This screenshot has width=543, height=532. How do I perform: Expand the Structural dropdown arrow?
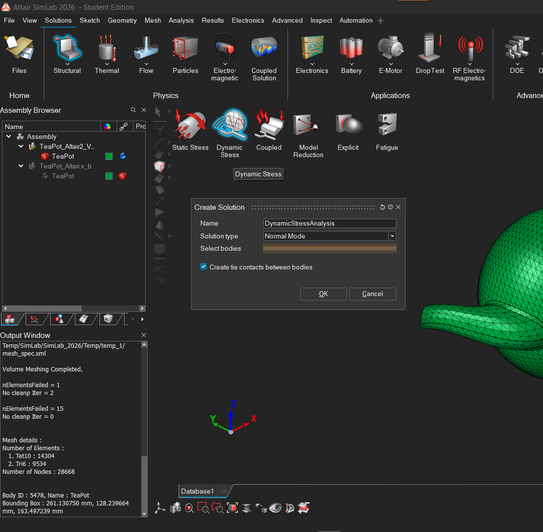click(68, 64)
